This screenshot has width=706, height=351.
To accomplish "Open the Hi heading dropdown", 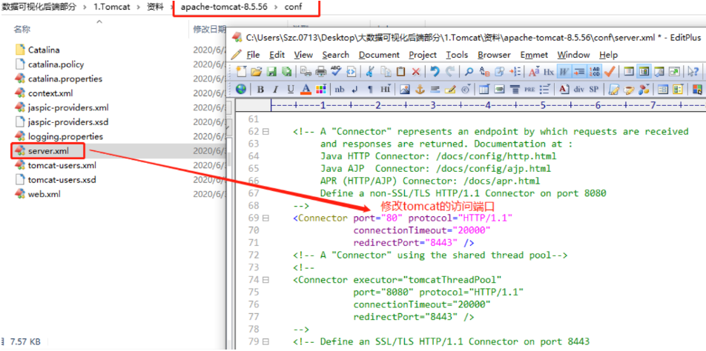I will tap(385, 89).
